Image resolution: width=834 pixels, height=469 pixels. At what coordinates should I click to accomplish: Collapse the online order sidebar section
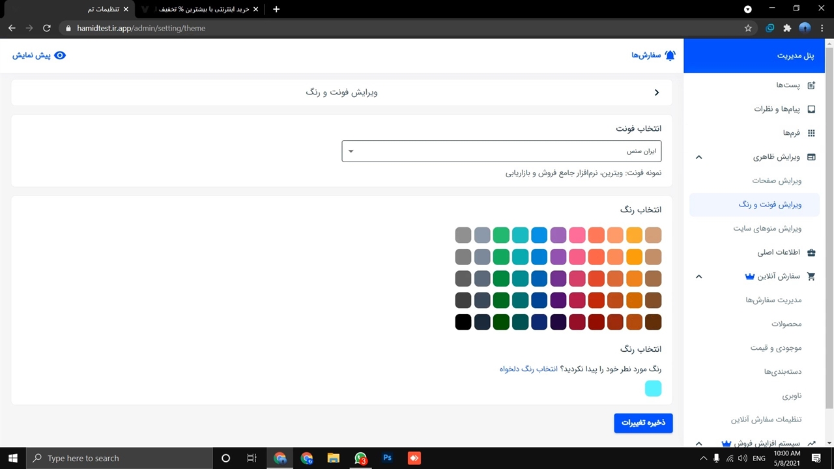(698, 276)
